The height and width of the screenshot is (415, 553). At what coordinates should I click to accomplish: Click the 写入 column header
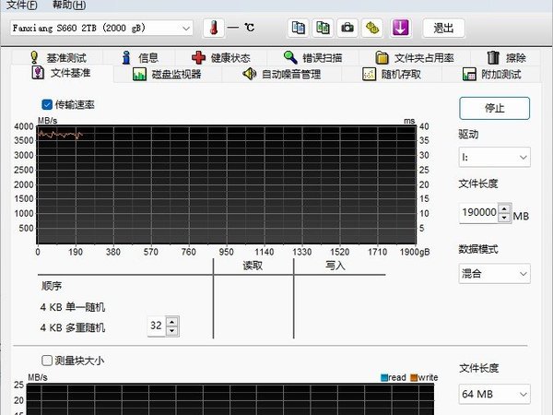335,266
